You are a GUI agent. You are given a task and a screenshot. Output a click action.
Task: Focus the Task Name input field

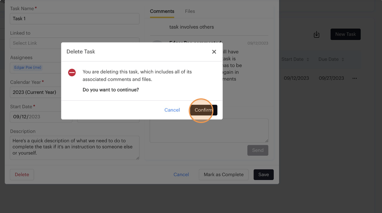coord(74,19)
